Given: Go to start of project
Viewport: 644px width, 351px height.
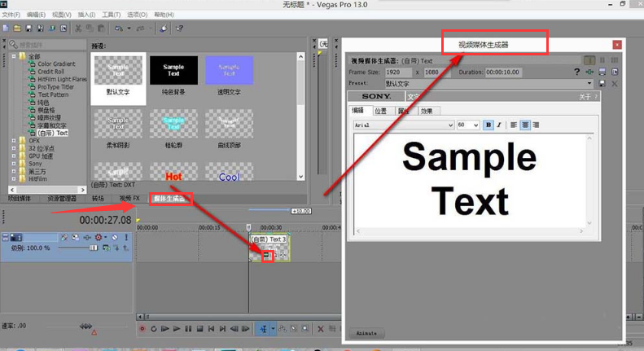Looking at the screenshot, I should [211, 329].
